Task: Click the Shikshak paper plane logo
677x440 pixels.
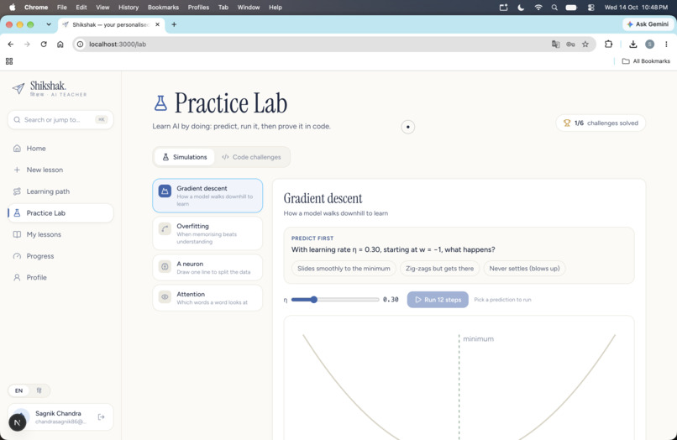Action: pyautogui.click(x=18, y=88)
